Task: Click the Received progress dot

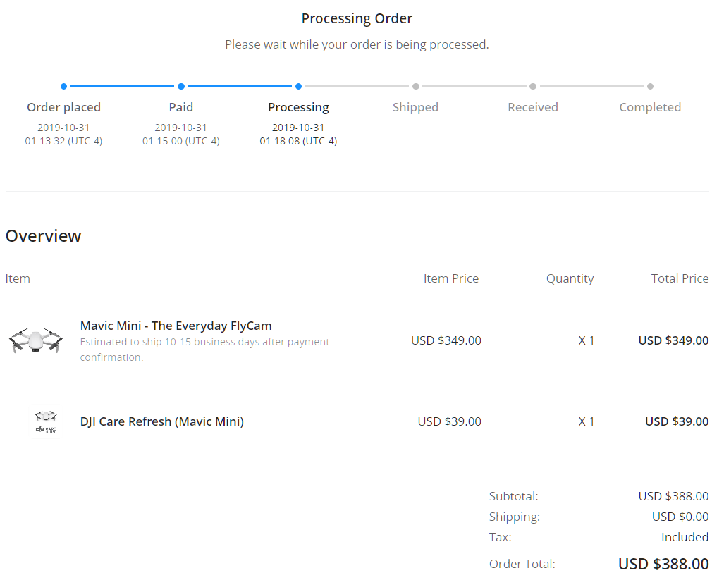Action: (x=533, y=87)
